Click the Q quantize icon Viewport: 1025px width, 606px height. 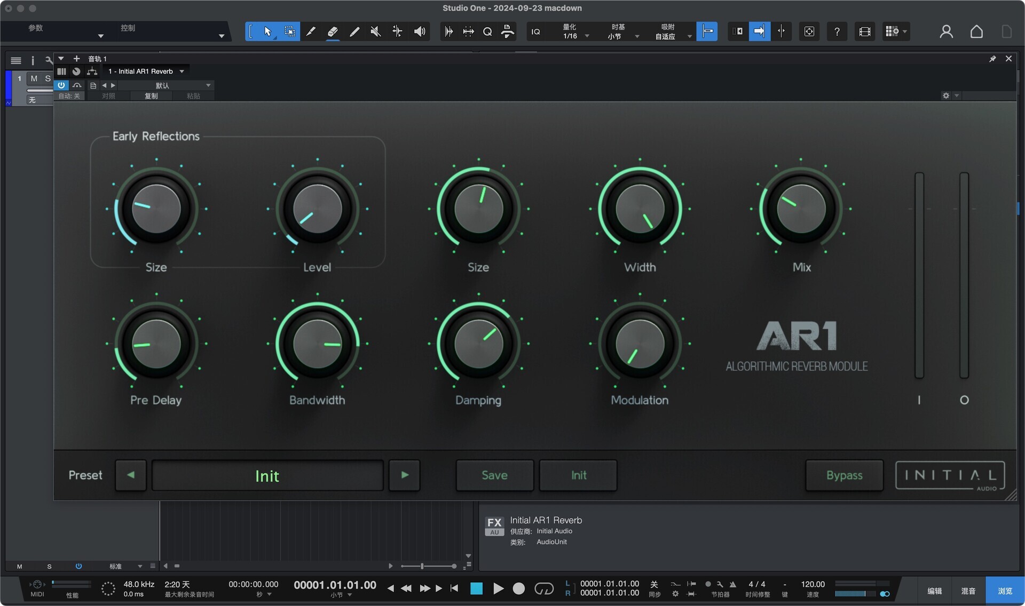487,31
